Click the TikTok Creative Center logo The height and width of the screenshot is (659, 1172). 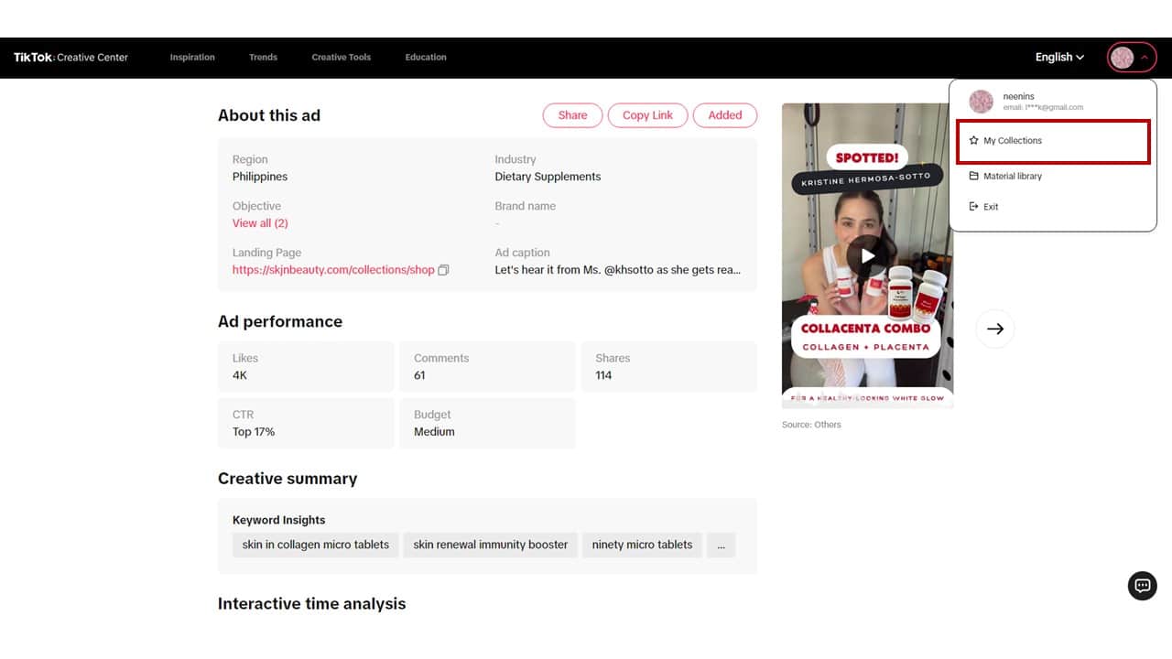click(x=71, y=57)
